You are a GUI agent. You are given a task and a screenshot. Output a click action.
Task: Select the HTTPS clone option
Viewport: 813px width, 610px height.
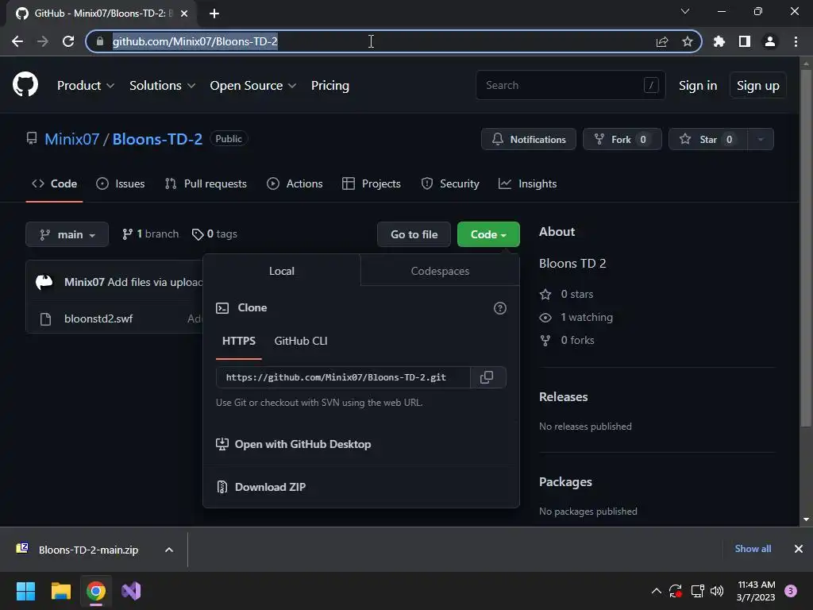click(x=238, y=341)
